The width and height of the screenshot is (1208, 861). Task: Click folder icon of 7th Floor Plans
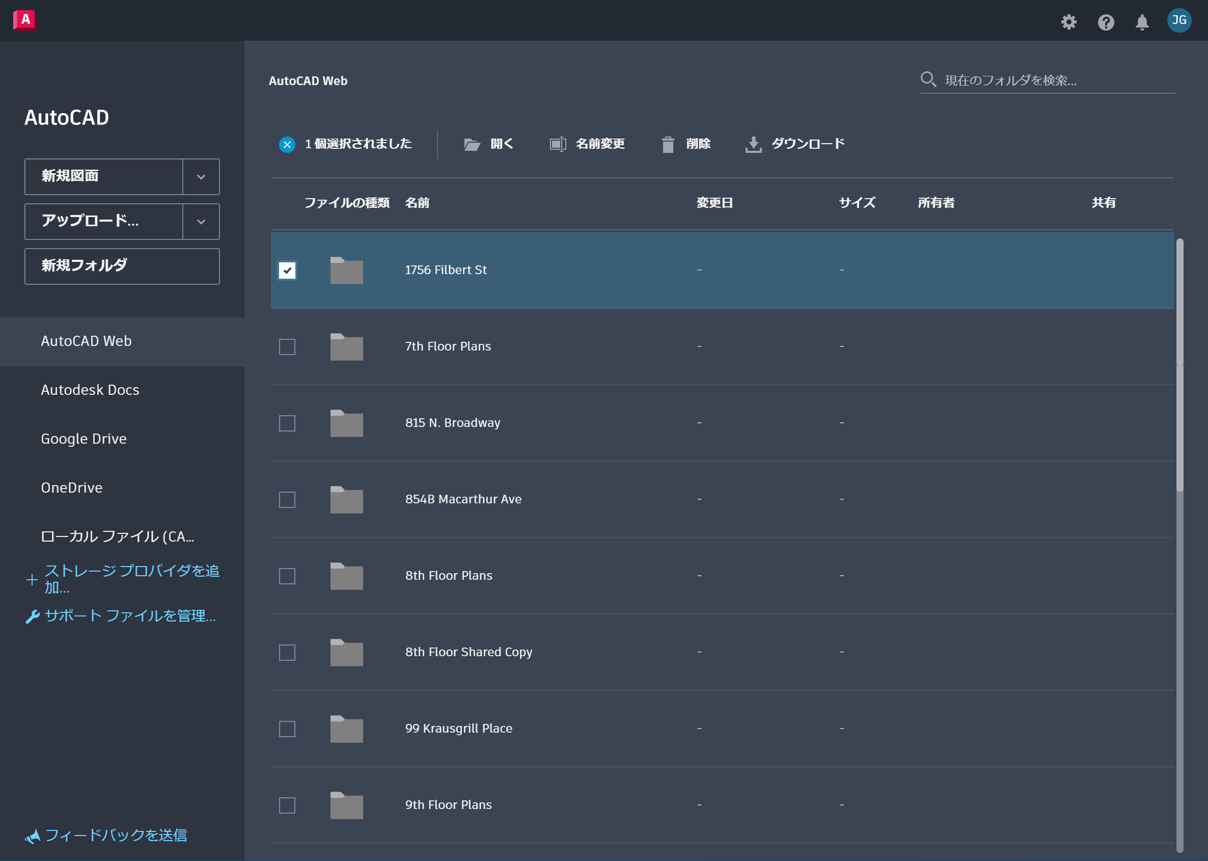[346, 347]
